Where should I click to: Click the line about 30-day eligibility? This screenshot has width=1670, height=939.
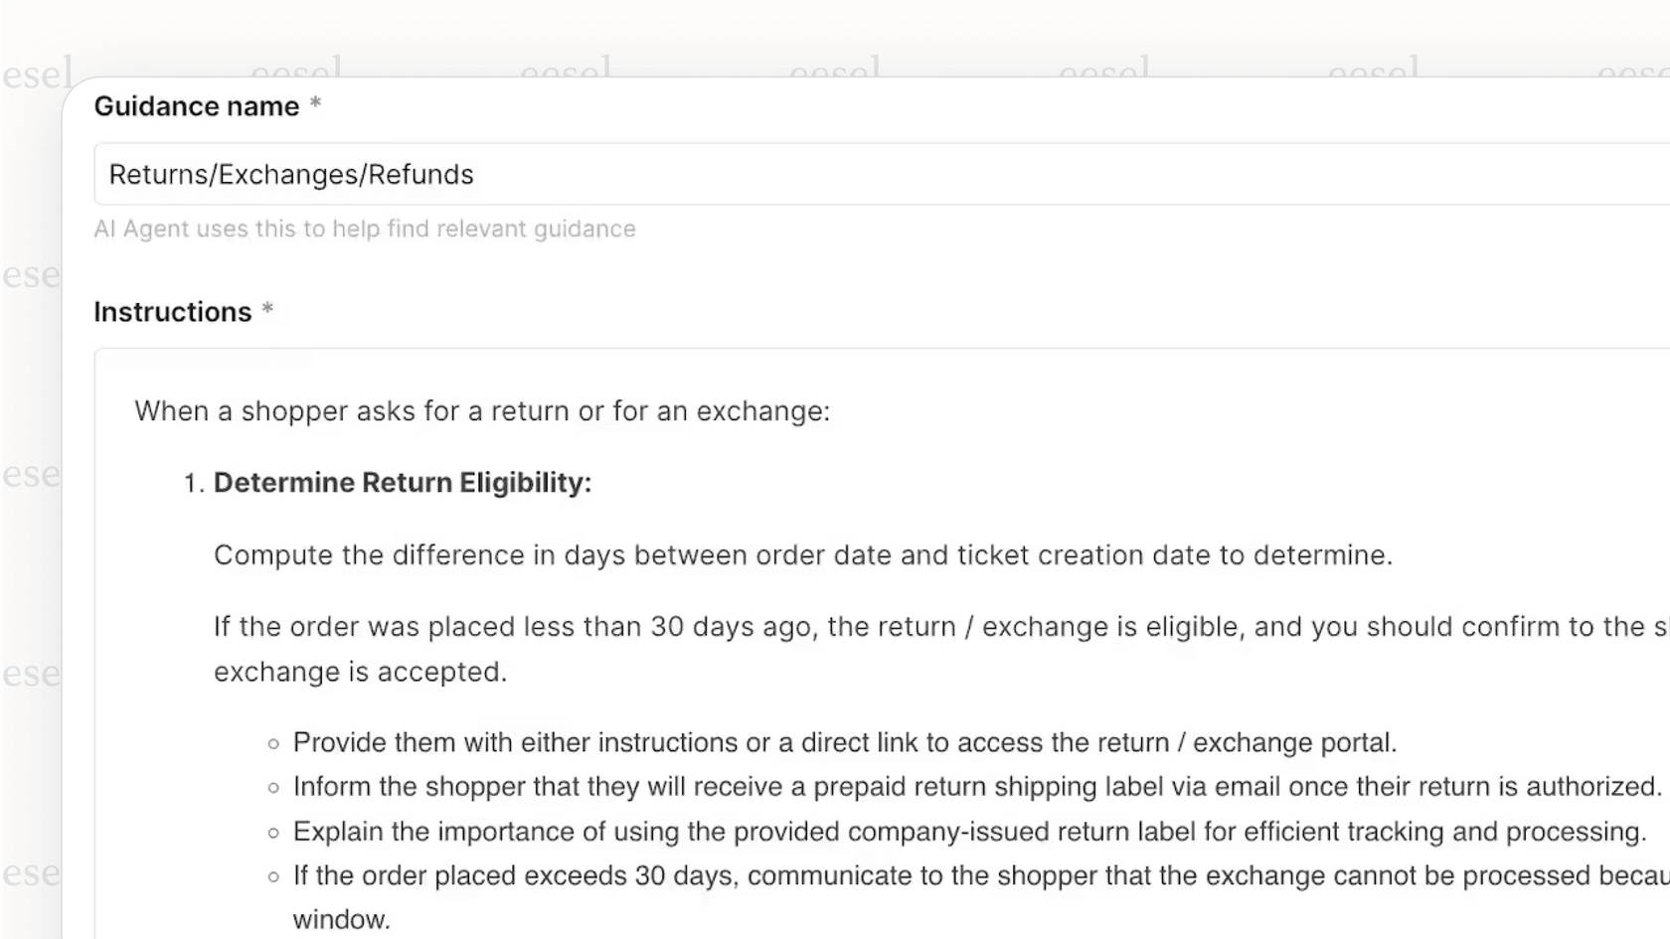895,627
